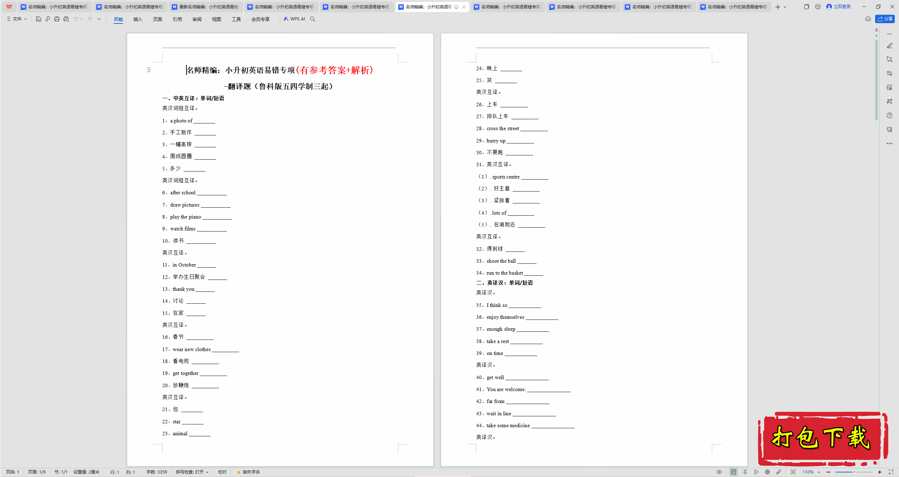Viewport: 899px width, 477px height.
Task: Select the 审阅 ribbon tab
Action: (197, 19)
